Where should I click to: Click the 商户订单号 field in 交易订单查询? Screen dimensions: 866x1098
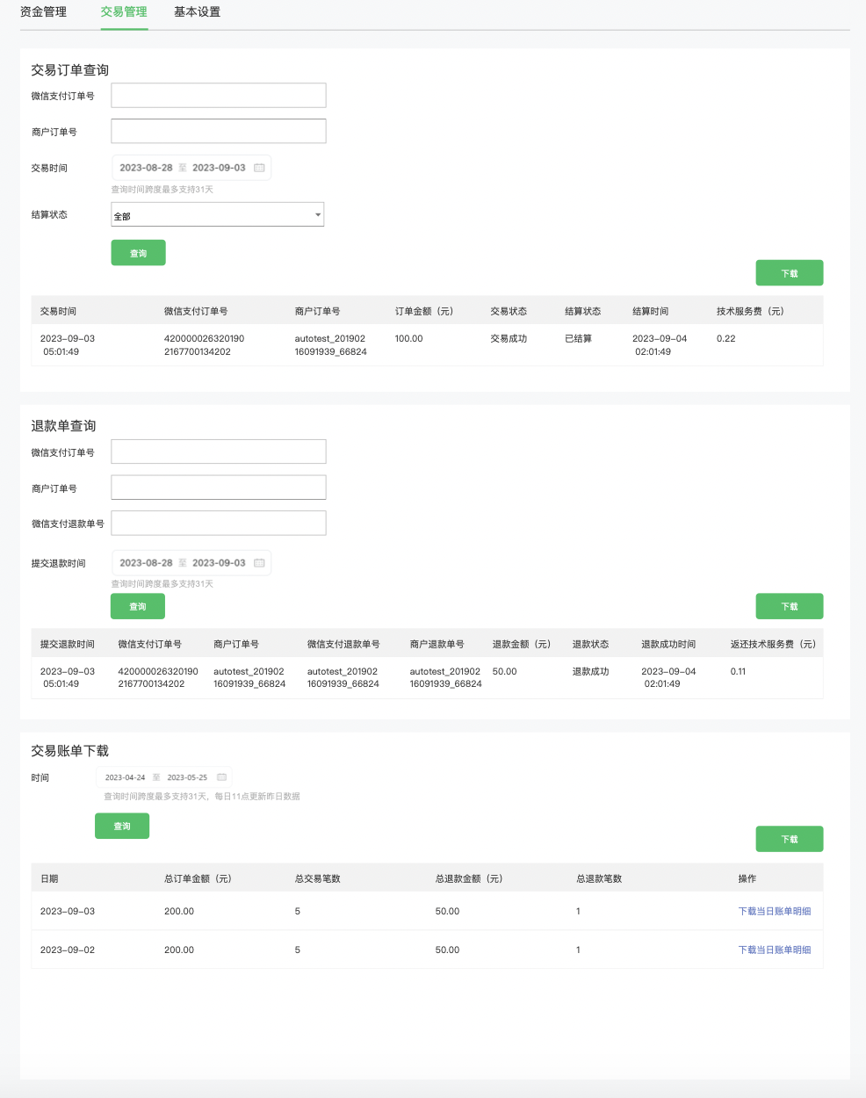tap(218, 131)
